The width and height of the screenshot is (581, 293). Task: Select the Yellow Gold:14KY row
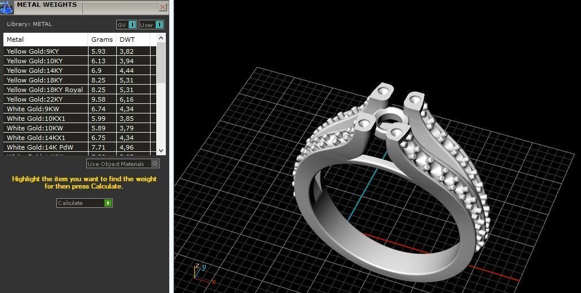[80, 71]
